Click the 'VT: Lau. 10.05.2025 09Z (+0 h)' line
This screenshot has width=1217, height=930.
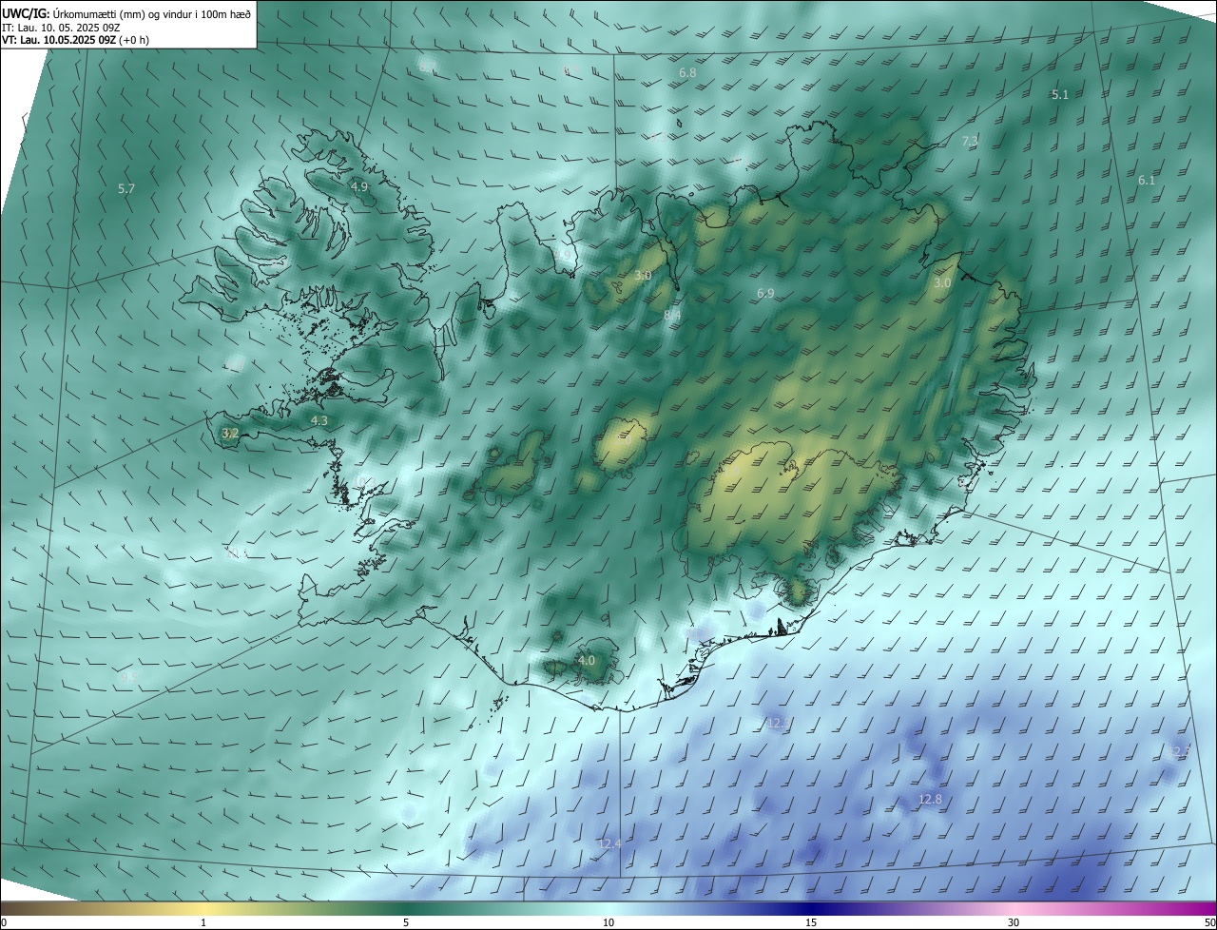click(75, 40)
